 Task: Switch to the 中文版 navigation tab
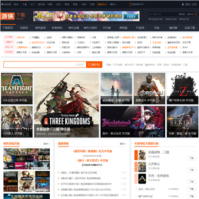tap(107, 28)
